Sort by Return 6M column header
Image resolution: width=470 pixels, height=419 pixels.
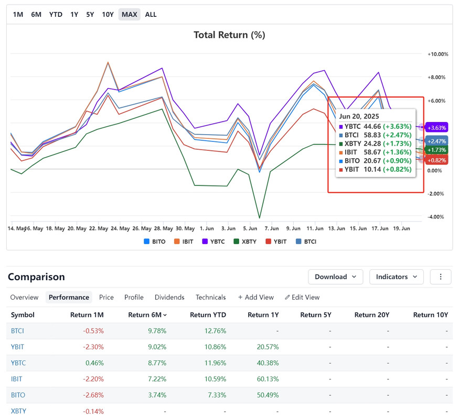coord(147,315)
